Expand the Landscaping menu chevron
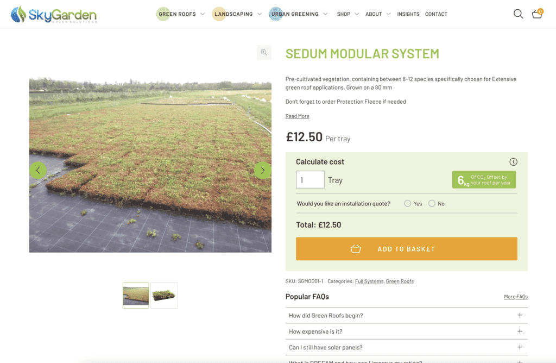Viewport: 556px width, 363px height. coord(260,14)
